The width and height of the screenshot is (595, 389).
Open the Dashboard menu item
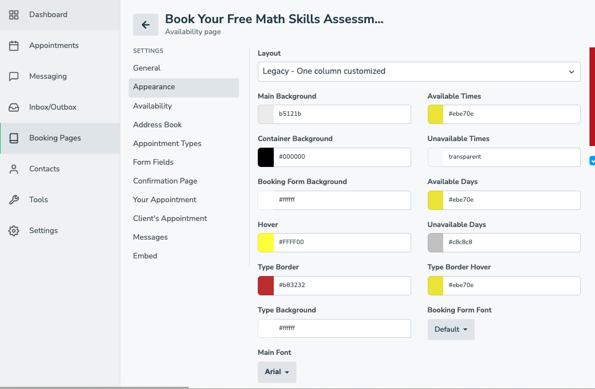(x=60, y=15)
